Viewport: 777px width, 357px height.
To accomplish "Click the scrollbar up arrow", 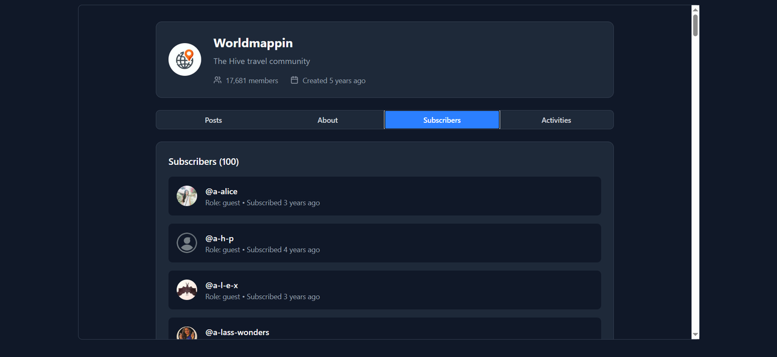I will tap(696, 9).
